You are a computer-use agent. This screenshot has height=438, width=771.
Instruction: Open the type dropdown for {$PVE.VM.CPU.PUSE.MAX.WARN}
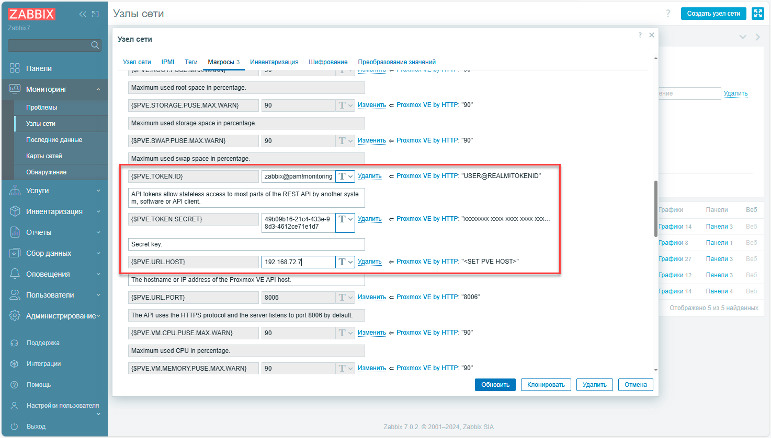coord(345,333)
